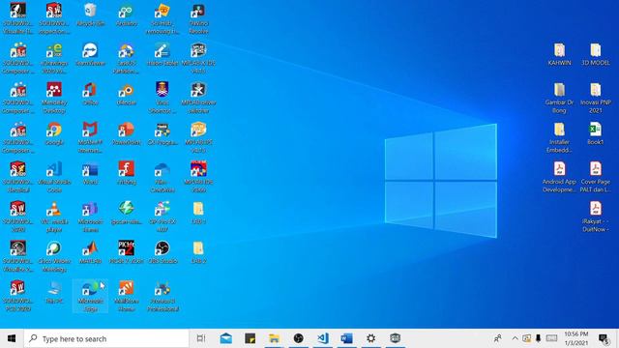
Task: Select the Lab 2 folder
Action: point(198,251)
